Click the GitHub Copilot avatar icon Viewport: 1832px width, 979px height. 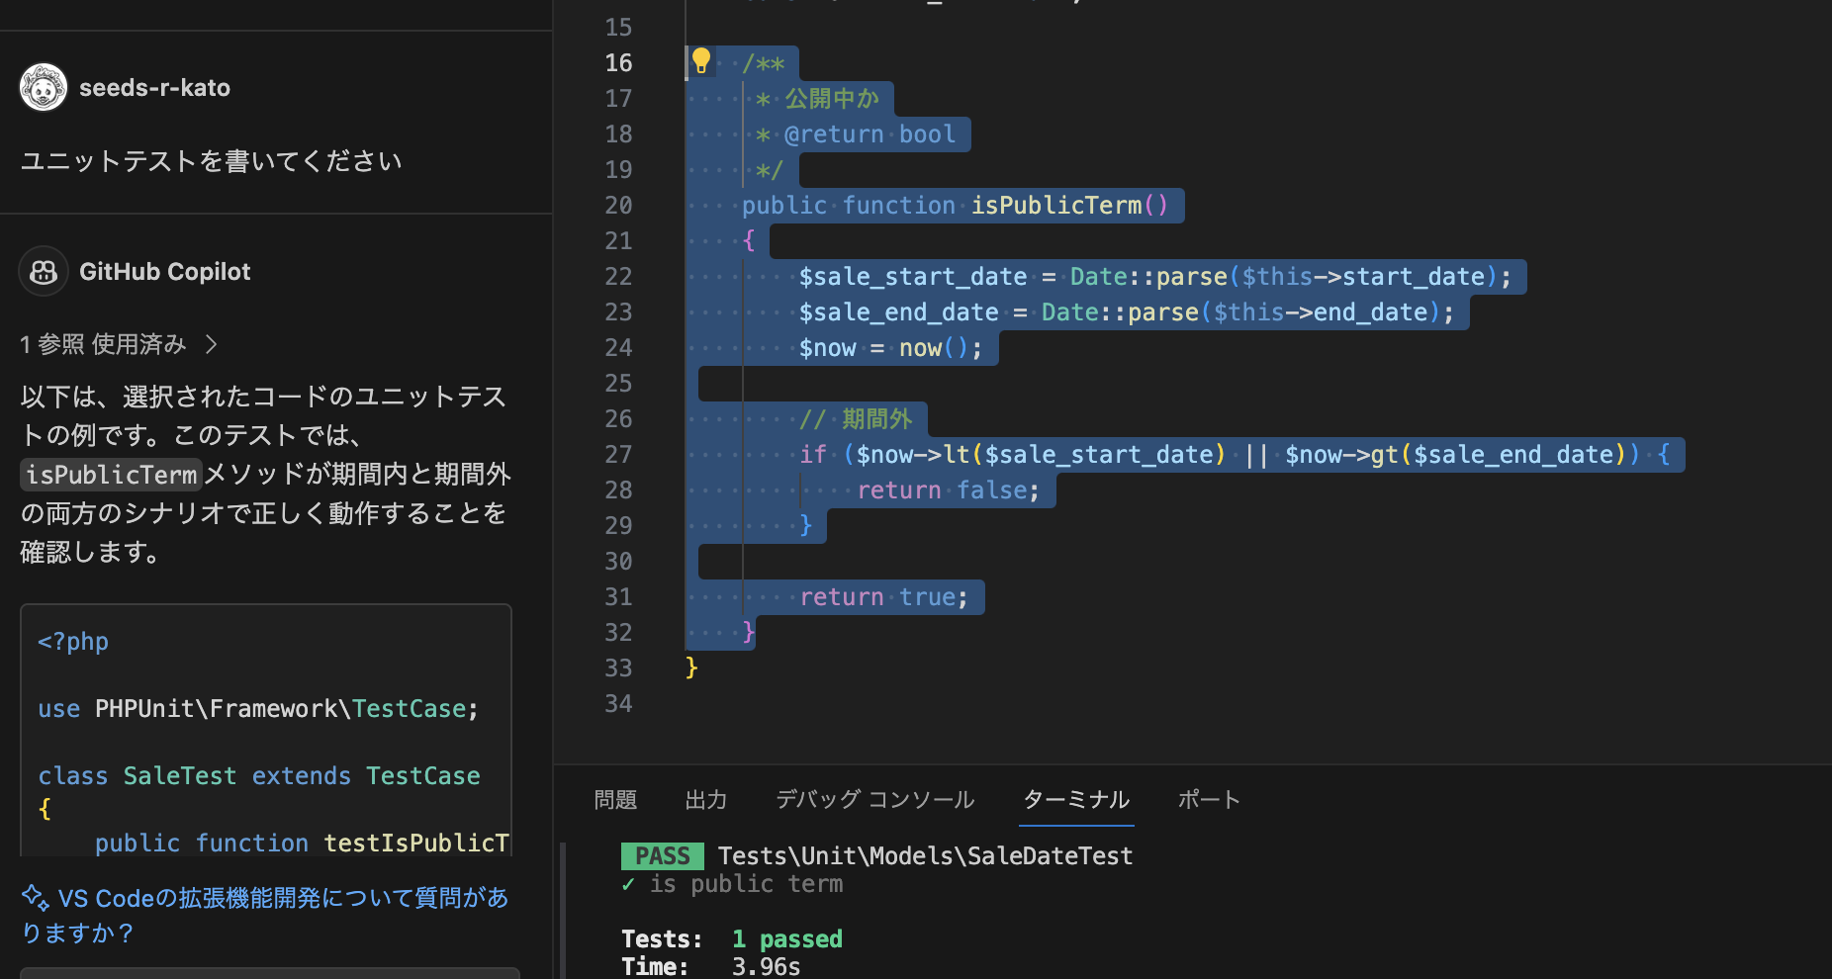[x=44, y=272]
